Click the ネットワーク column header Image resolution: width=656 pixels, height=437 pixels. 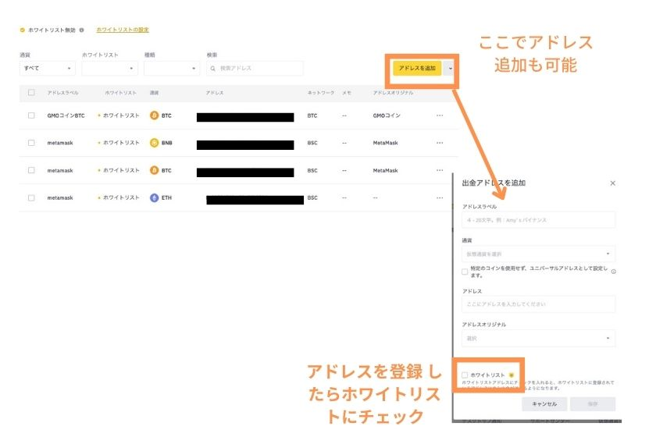pyautogui.click(x=321, y=93)
